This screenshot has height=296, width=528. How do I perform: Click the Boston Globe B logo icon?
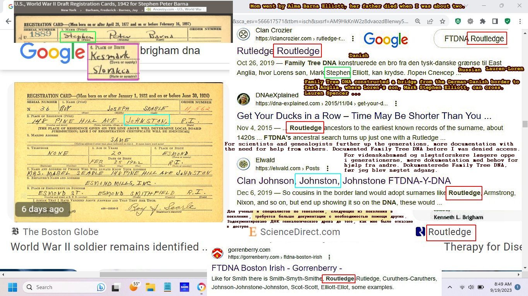(x=15, y=232)
